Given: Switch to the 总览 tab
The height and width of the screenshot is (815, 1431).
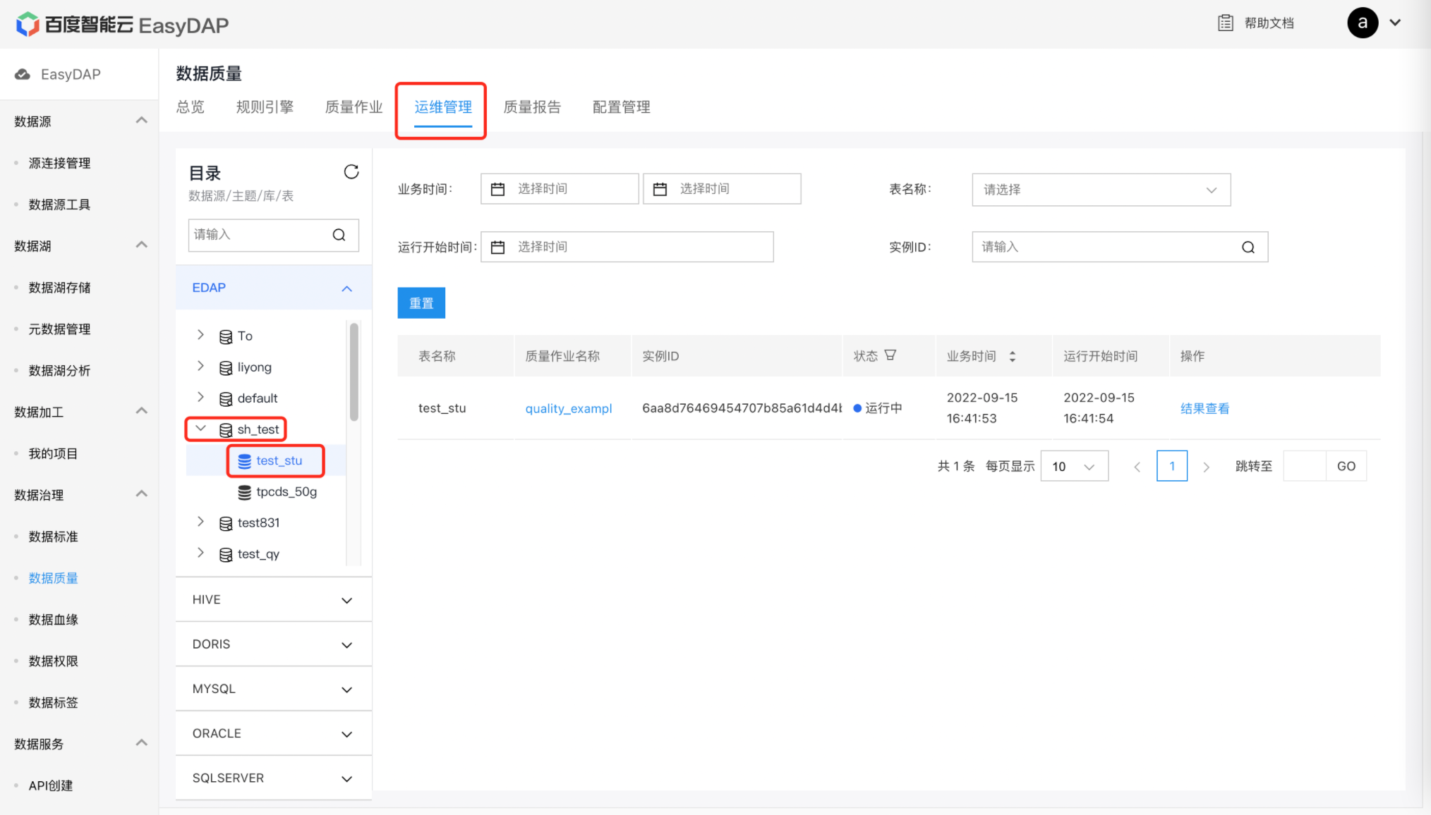Looking at the screenshot, I should tap(190, 107).
